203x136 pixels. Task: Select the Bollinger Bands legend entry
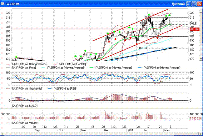click(27, 64)
